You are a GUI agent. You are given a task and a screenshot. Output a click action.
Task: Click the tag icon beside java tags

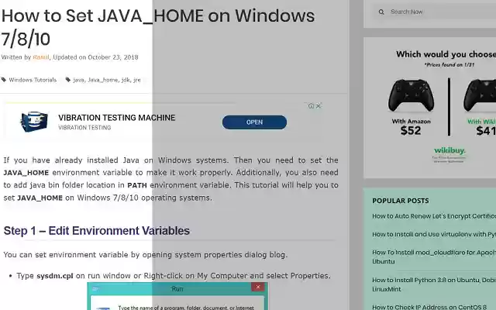pyautogui.click(x=68, y=80)
